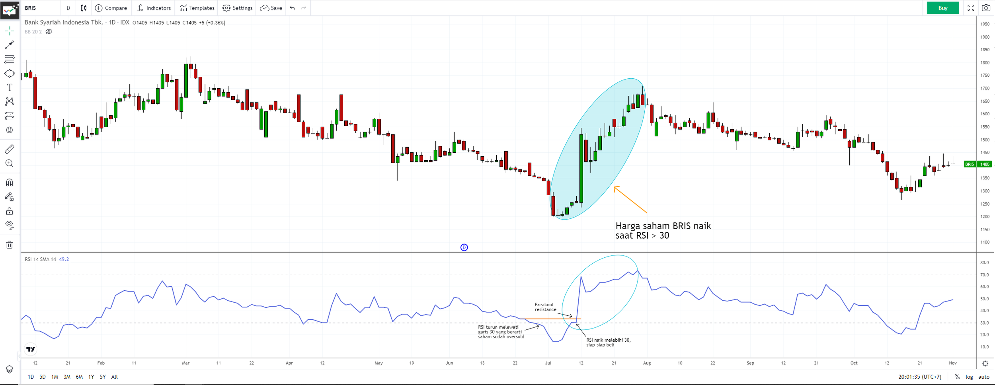Select the 1M date range

coord(55,377)
